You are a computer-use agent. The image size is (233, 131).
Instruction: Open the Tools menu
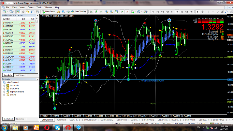39,8
